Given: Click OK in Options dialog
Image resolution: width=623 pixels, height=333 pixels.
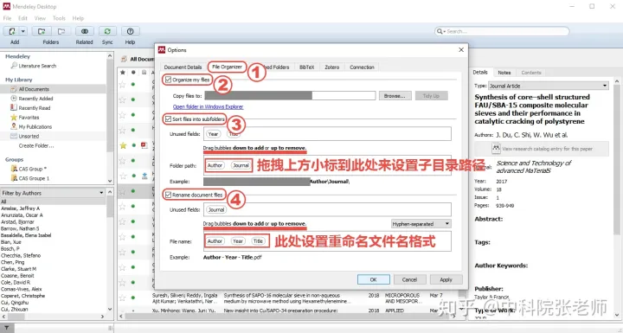Looking at the screenshot, I should [x=374, y=279].
